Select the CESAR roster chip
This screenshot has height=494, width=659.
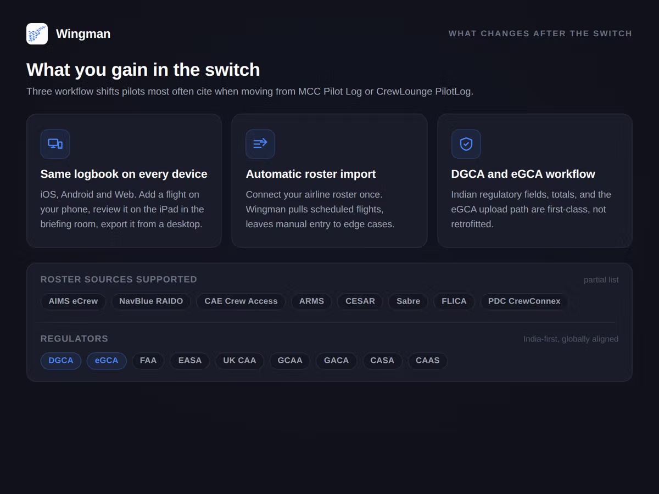click(x=360, y=301)
